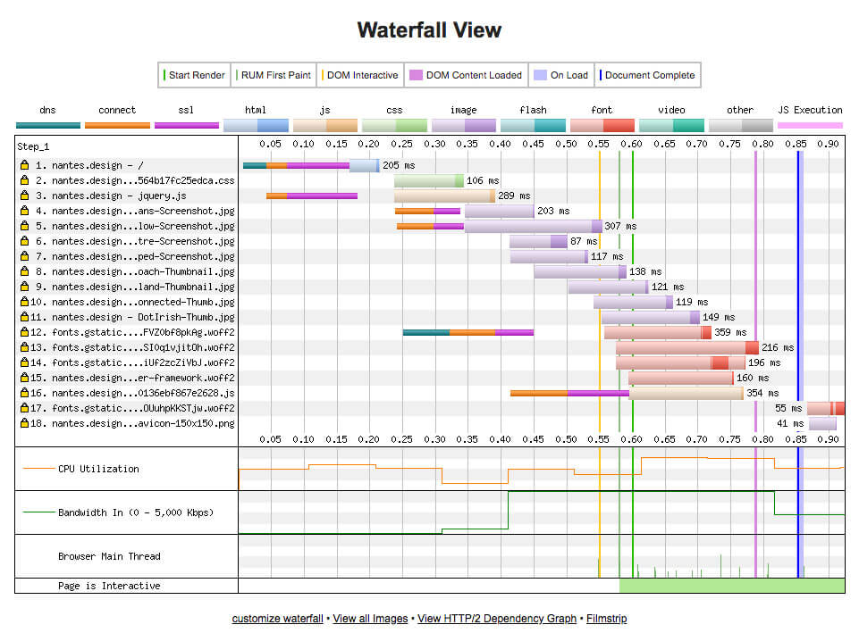This screenshot has height=633, width=859.
Task: Click the lock icon for request 13 SI0q1vjitOh.woff2
Action: click(24, 347)
